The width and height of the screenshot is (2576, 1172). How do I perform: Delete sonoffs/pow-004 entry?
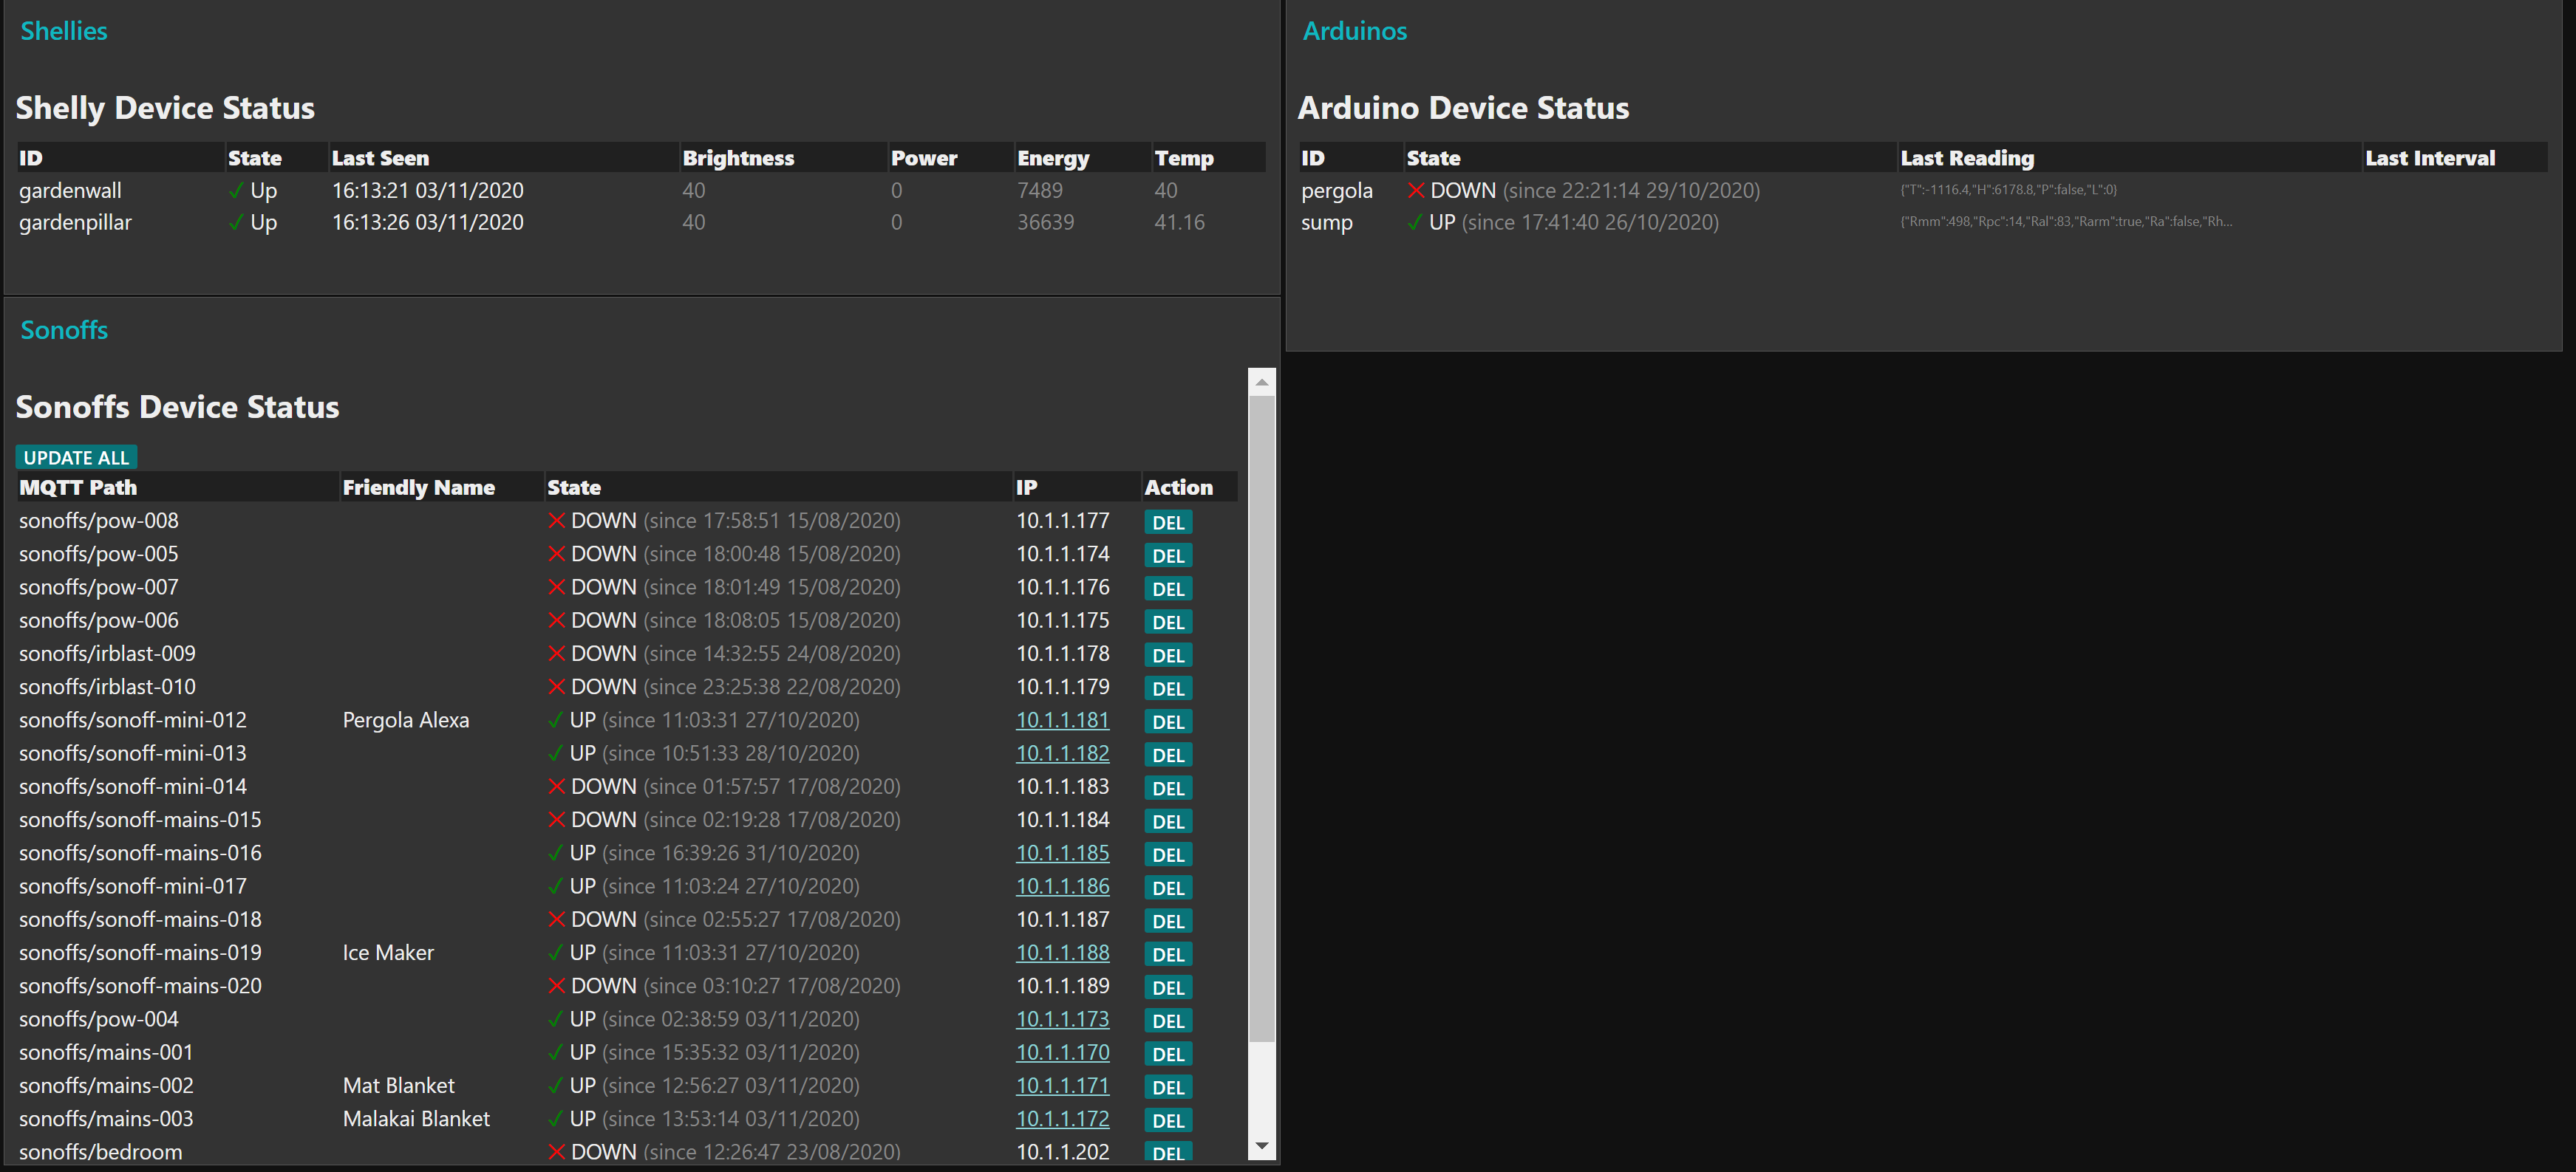click(1168, 1021)
